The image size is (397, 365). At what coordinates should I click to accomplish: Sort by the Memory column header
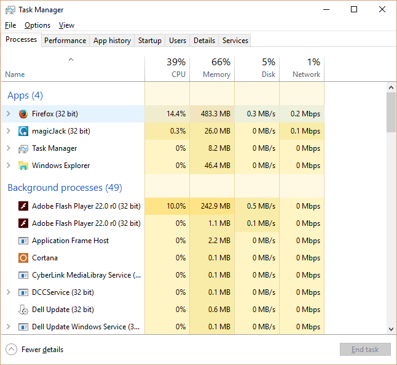point(212,68)
